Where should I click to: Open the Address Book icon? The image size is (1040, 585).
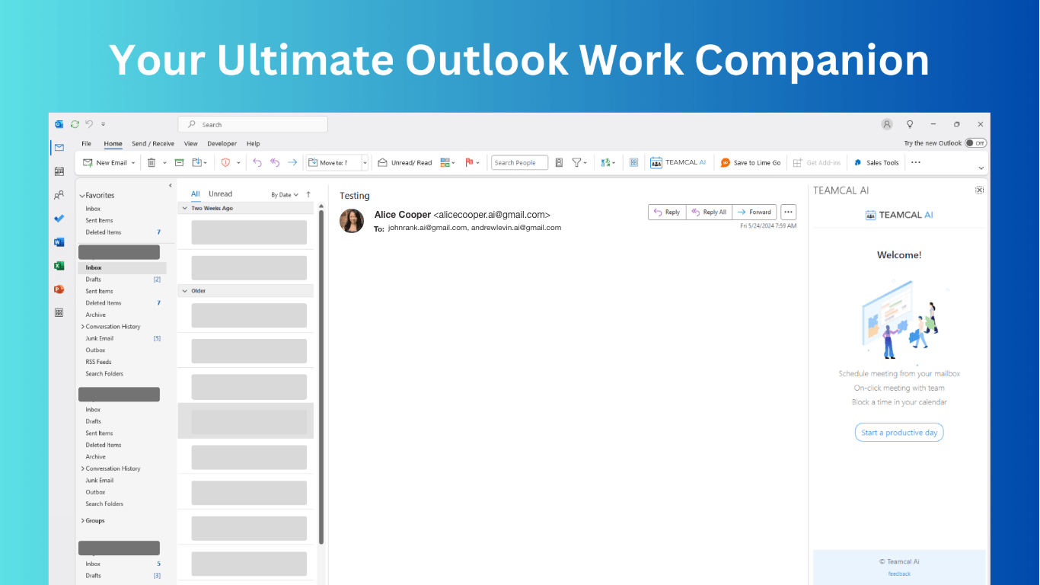point(559,162)
